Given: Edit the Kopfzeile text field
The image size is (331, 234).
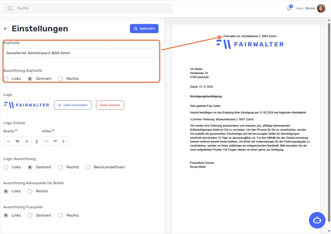Looking at the screenshot, I should 81,53.
